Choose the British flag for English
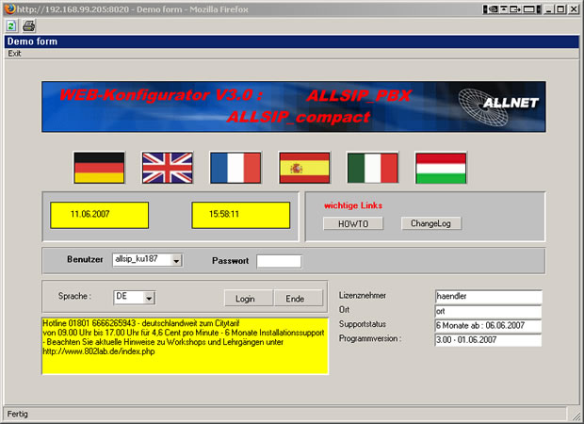This screenshot has width=584, height=424. click(167, 168)
